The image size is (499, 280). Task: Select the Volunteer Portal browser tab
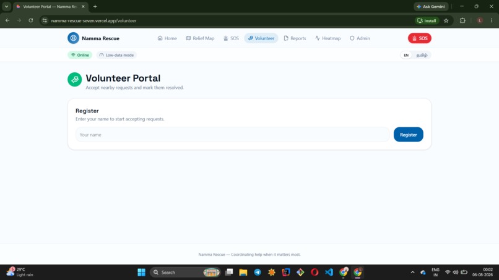click(51, 6)
